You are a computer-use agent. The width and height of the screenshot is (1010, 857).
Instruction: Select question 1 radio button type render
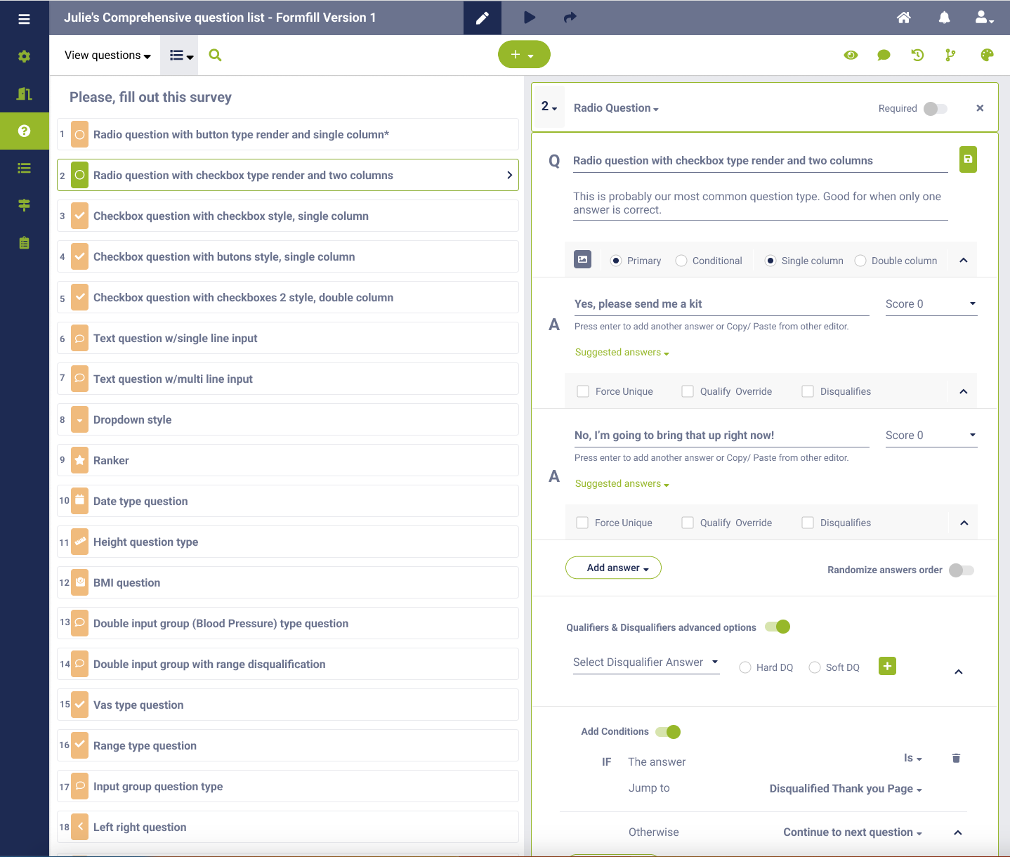[x=288, y=134]
